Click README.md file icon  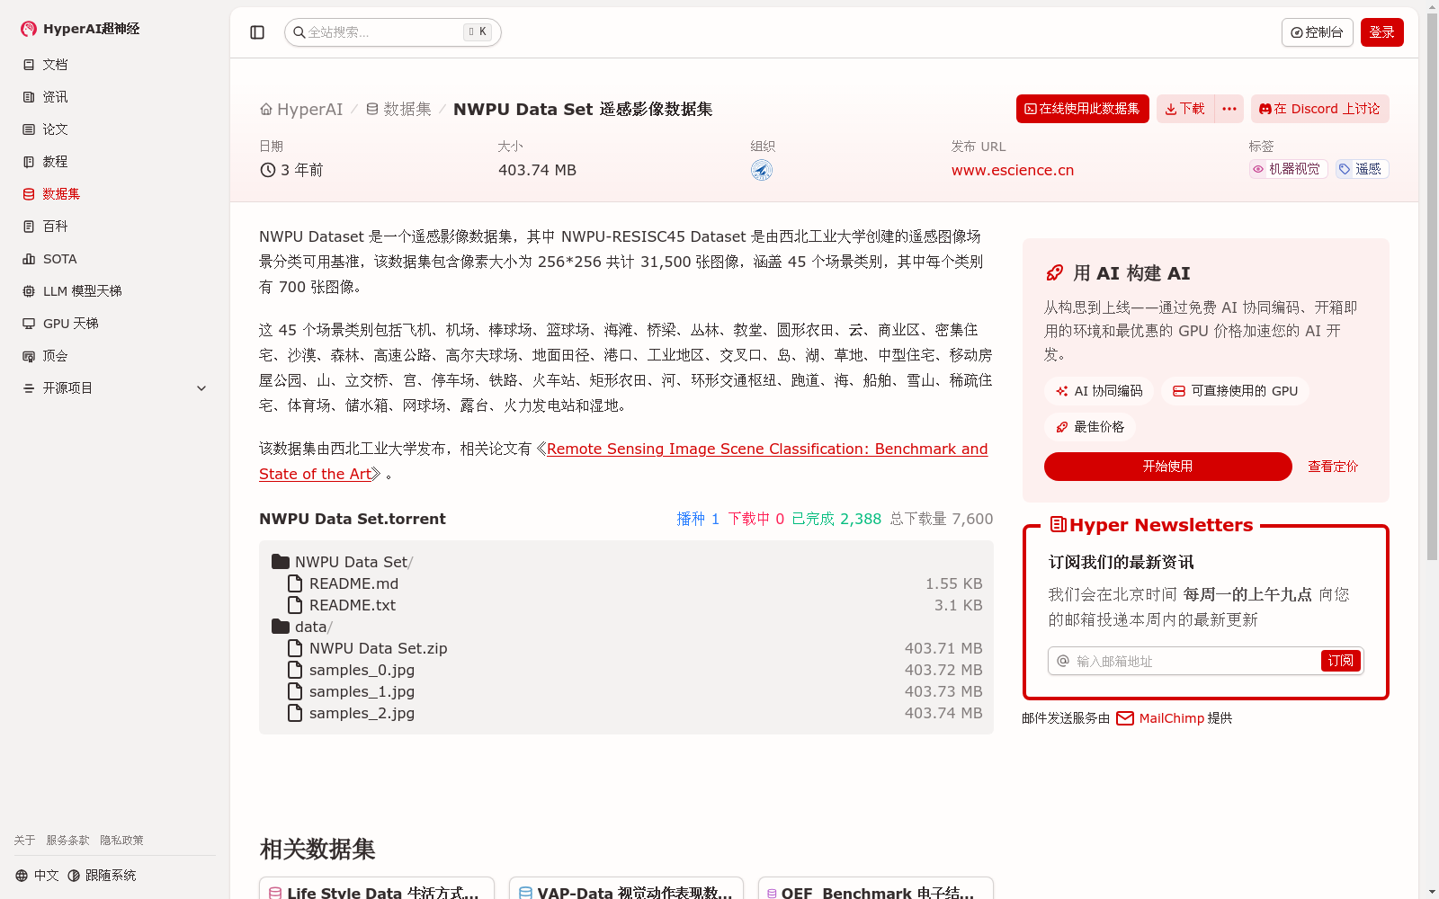[295, 583]
